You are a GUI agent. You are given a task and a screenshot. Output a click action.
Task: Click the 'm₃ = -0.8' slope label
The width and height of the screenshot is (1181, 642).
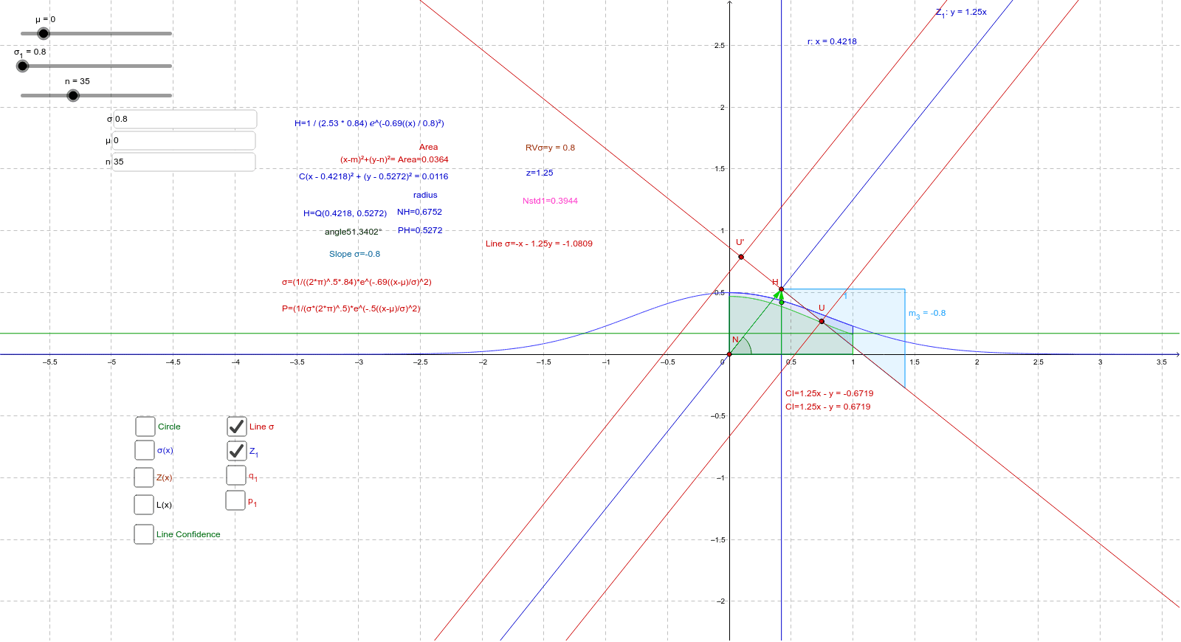(926, 314)
